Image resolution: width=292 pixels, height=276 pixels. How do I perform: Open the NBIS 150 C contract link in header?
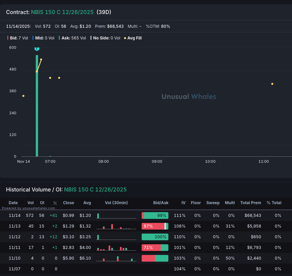[x=62, y=12]
